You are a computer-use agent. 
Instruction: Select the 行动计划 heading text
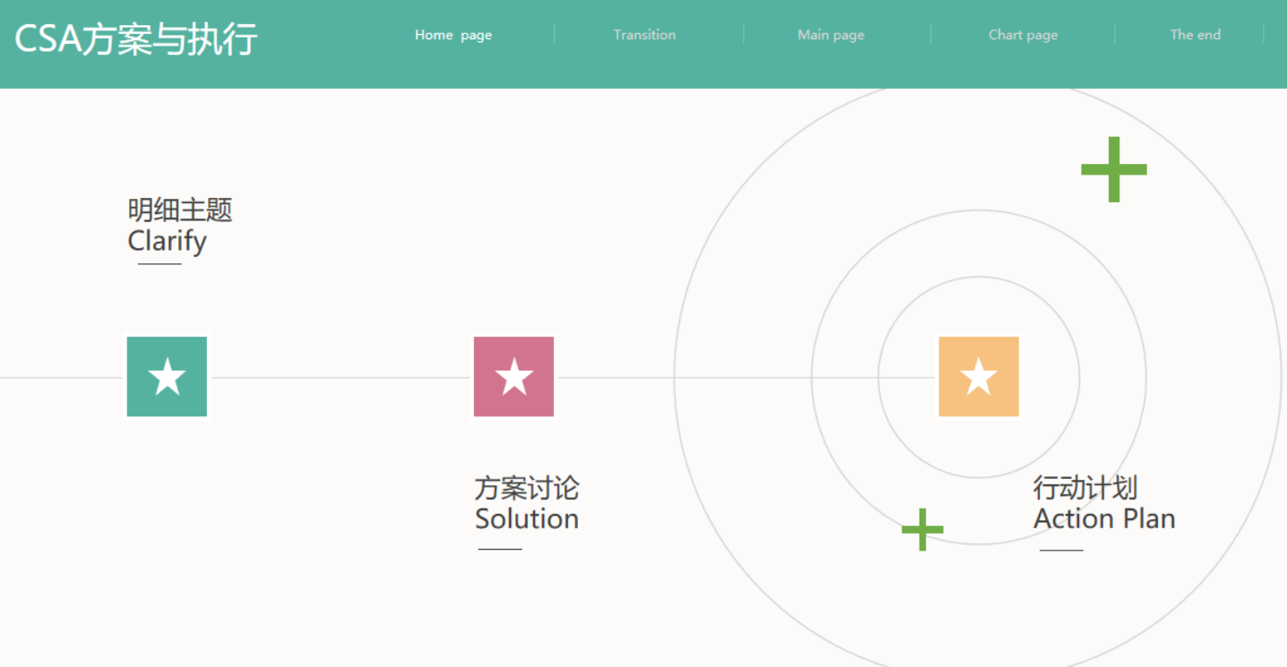click(1085, 489)
